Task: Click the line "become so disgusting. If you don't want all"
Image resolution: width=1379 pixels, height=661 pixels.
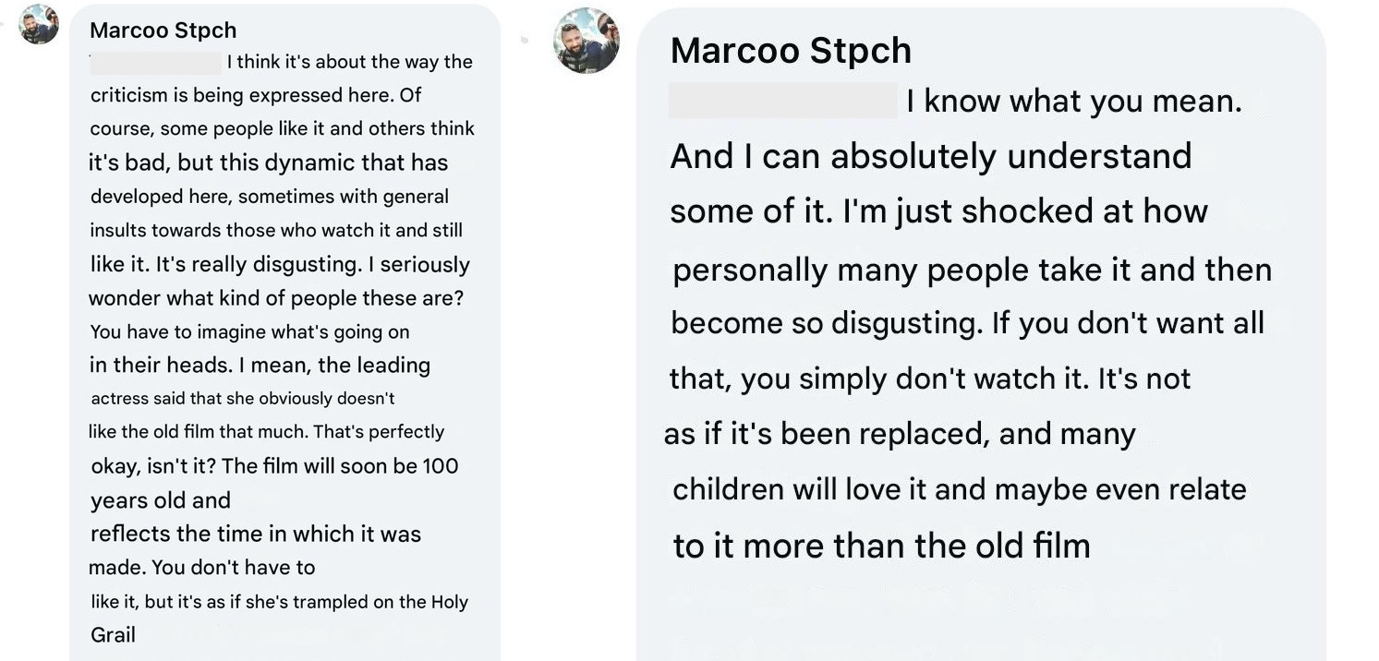Action: point(967,323)
